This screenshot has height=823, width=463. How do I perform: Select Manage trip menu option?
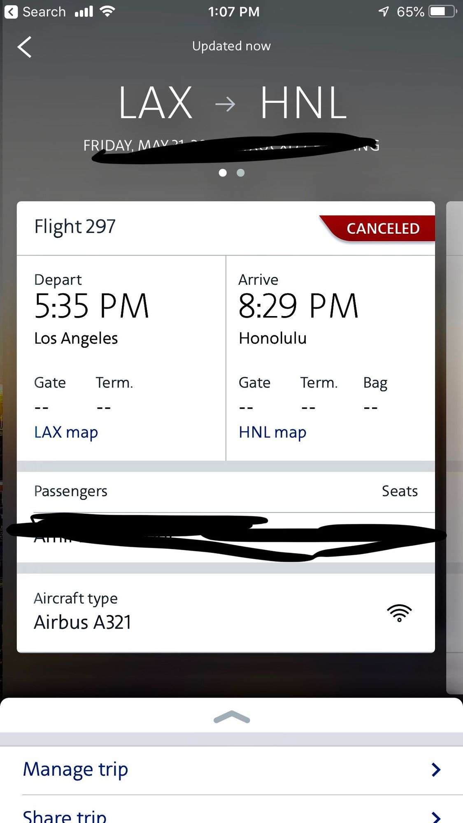76,770
